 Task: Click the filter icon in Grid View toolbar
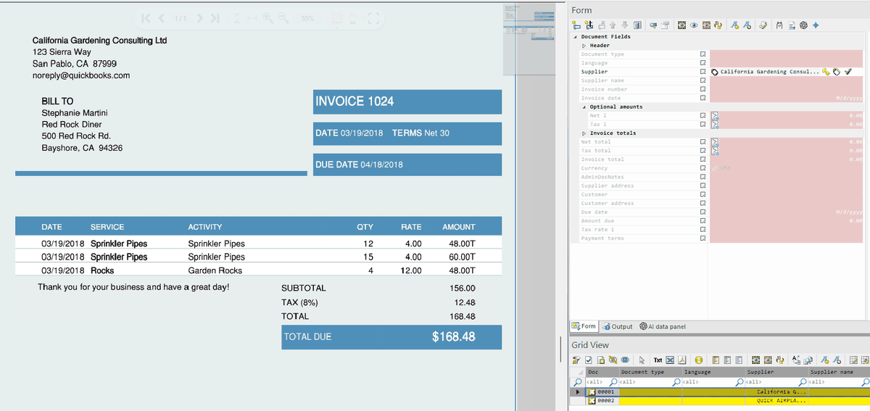[x=576, y=360]
